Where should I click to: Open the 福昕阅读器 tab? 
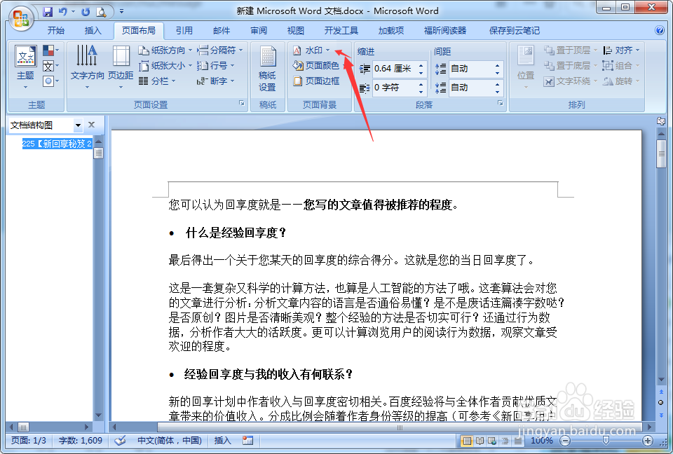click(x=445, y=30)
